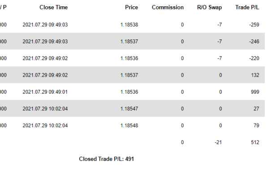Click the -220 trade P/L value
The width and height of the screenshot is (269, 176).
(254, 58)
